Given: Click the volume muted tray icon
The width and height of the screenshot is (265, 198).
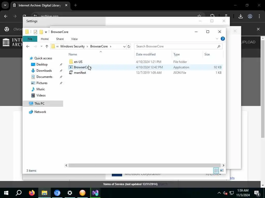Looking at the screenshot, I should [225, 193].
